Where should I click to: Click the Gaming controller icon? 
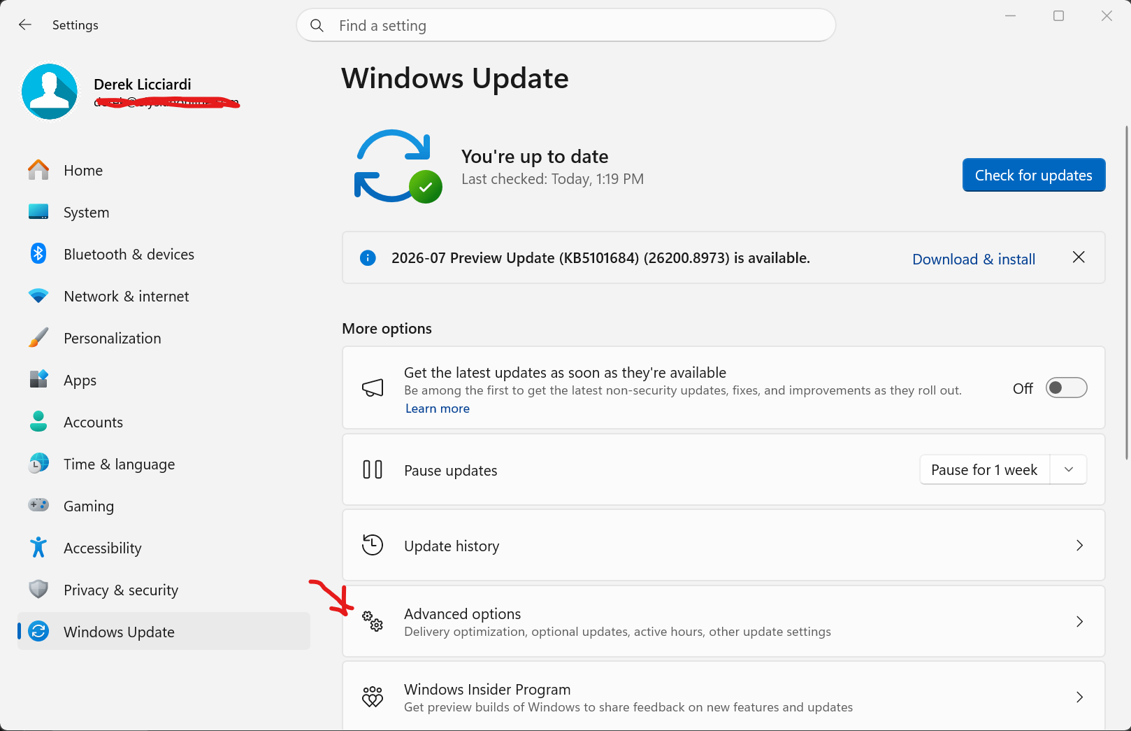click(x=38, y=505)
